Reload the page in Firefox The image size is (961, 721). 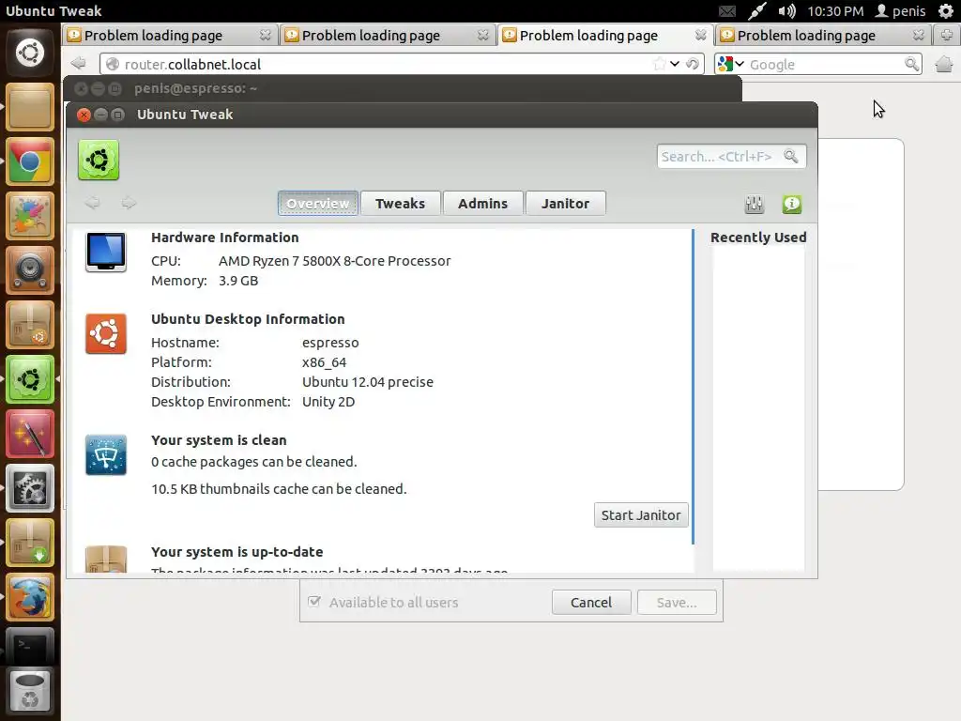[x=693, y=64]
